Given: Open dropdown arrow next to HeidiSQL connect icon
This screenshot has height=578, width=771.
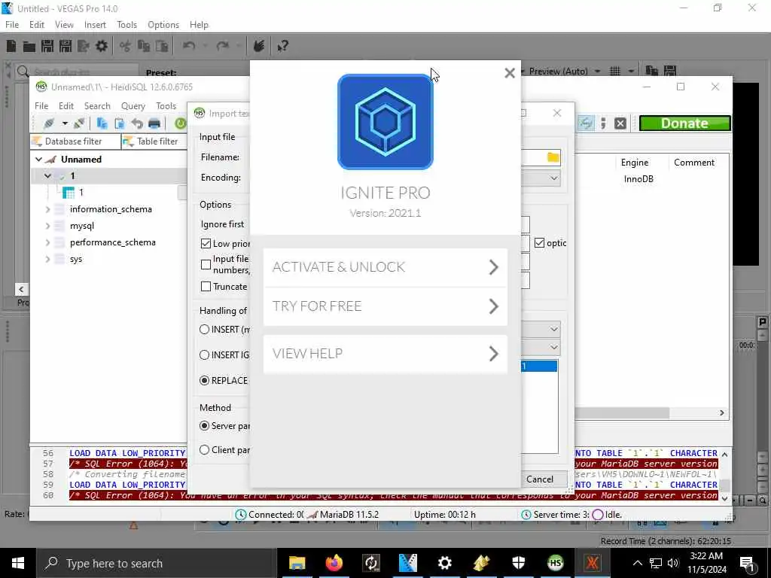Looking at the screenshot, I should click(x=65, y=123).
